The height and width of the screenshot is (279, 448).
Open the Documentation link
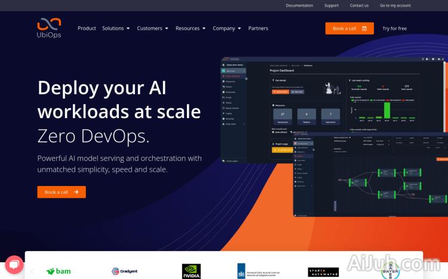coord(299,5)
